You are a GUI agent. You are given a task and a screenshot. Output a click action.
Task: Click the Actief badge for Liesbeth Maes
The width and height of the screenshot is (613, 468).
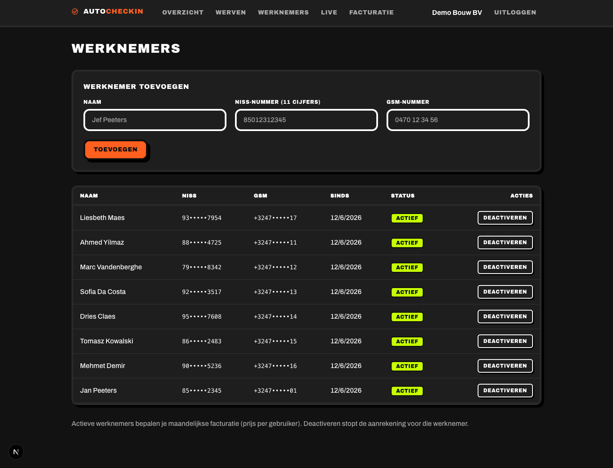click(407, 218)
